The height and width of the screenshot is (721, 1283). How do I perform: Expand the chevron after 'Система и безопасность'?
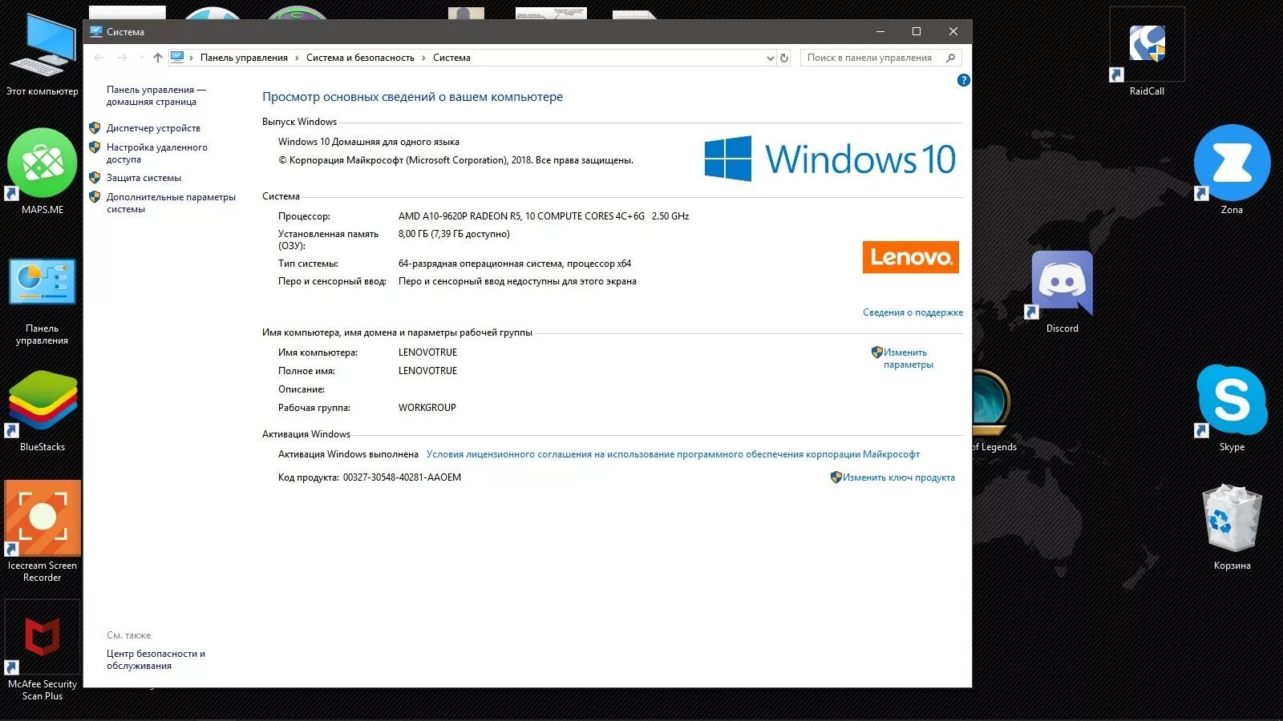(423, 58)
